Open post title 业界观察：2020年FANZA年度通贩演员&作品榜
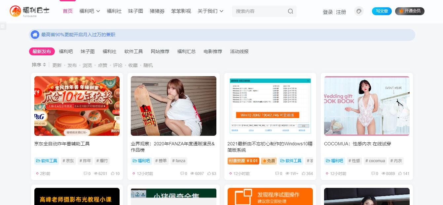 [x=173, y=147]
